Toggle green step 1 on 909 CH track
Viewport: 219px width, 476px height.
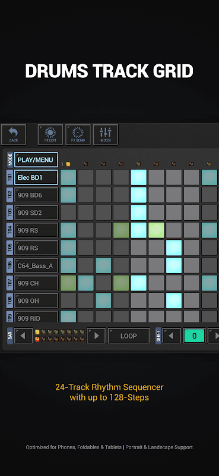tap(68, 283)
